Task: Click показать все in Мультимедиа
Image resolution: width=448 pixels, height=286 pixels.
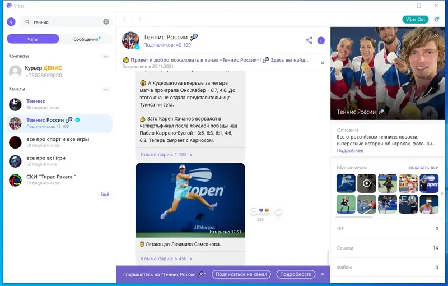Action: (423, 168)
